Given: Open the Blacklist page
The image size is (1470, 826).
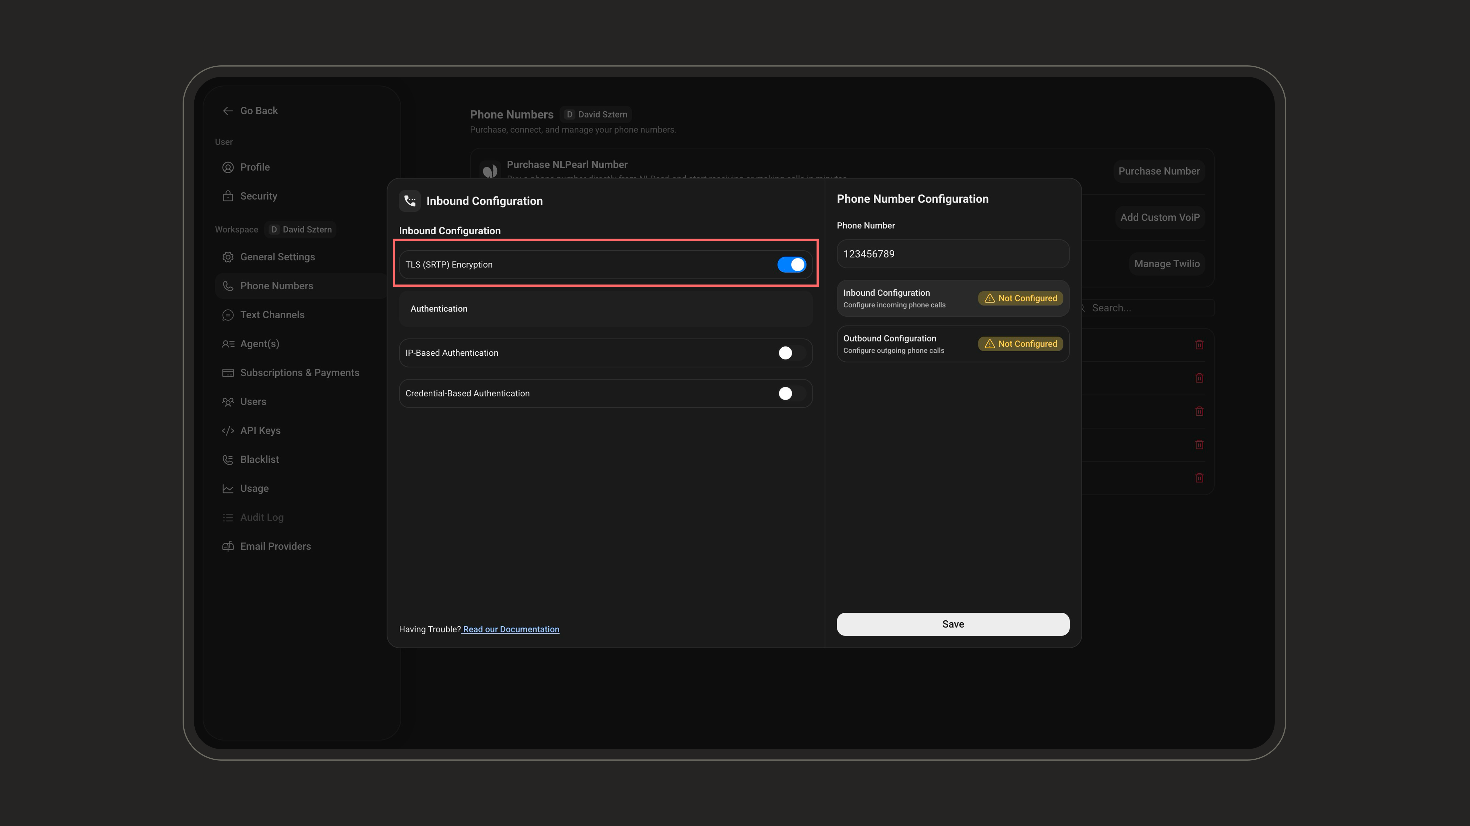Looking at the screenshot, I should pyautogui.click(x=301, y=460).
